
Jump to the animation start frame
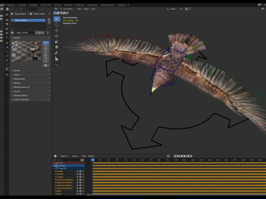click(x=175, y=156)
